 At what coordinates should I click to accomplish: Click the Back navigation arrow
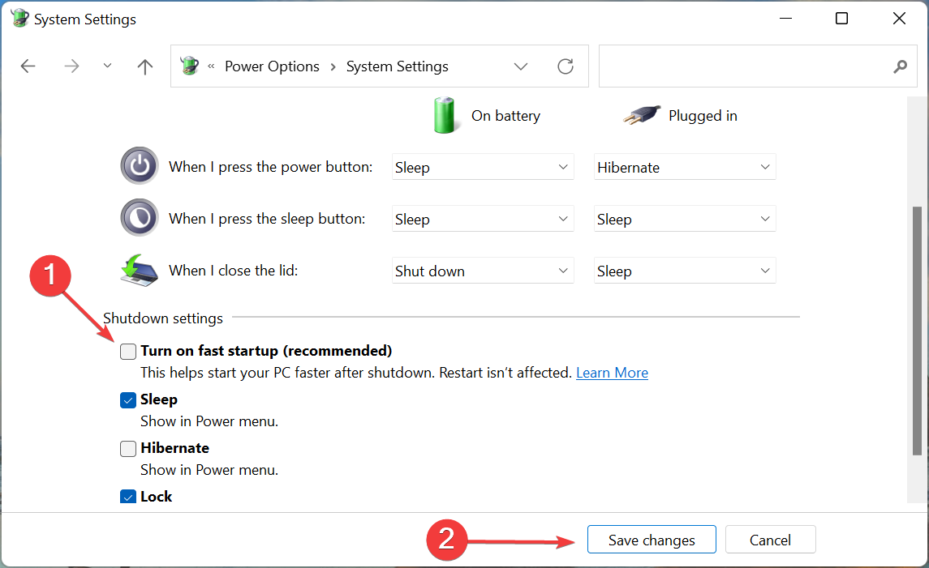coord(28,66)
